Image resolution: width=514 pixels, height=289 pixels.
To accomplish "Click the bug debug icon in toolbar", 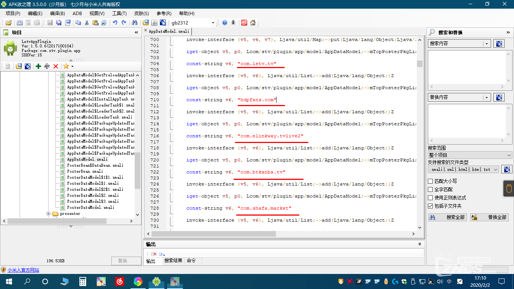I will click(233, 23).
